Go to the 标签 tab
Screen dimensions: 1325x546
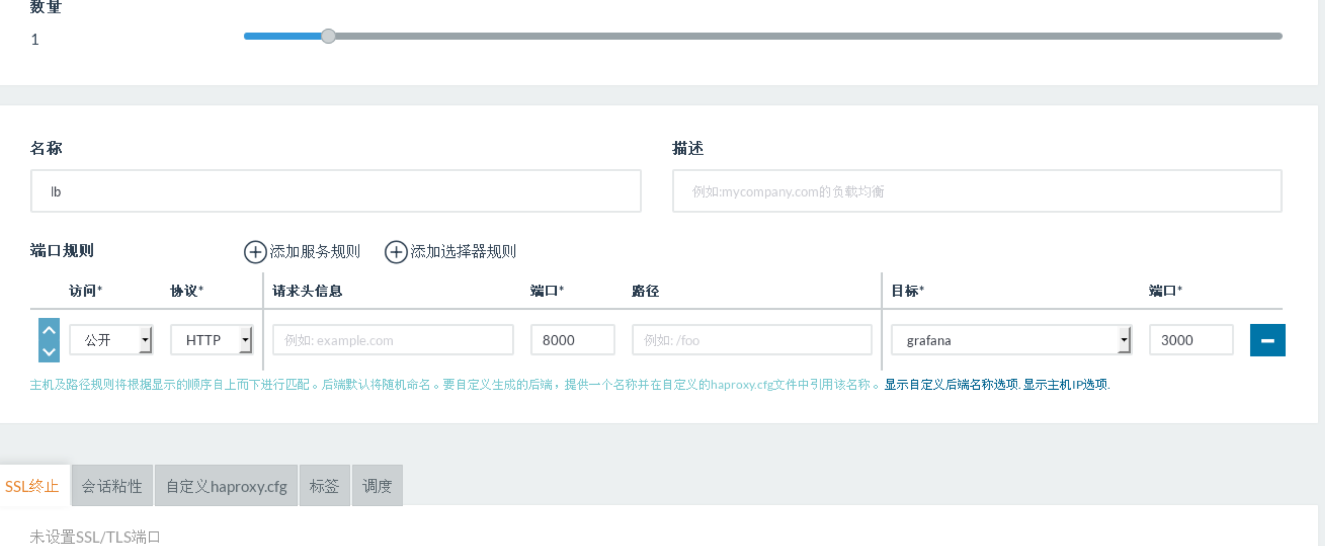(324, 486)
